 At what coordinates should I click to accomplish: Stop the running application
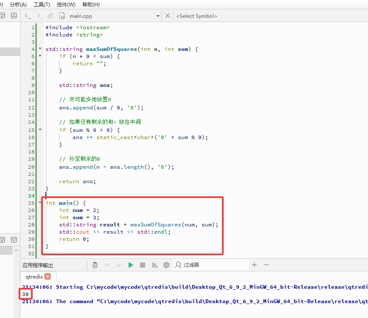point(143,265)
